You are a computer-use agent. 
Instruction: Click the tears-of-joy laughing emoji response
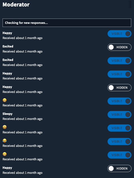(x=5, y=140)
